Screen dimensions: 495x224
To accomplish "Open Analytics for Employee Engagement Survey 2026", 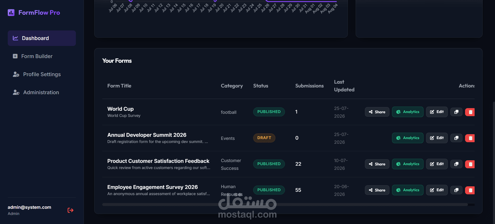I will pyautogui.click(x=408, y=190).
